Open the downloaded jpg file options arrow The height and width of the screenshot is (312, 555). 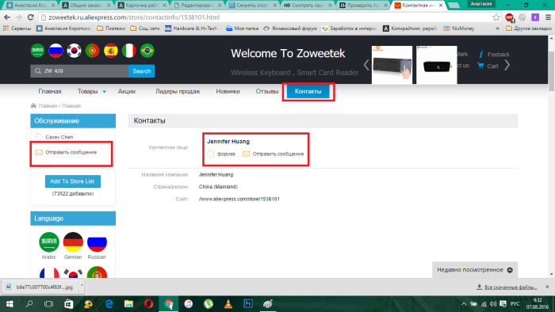click(x=82, y=285)
